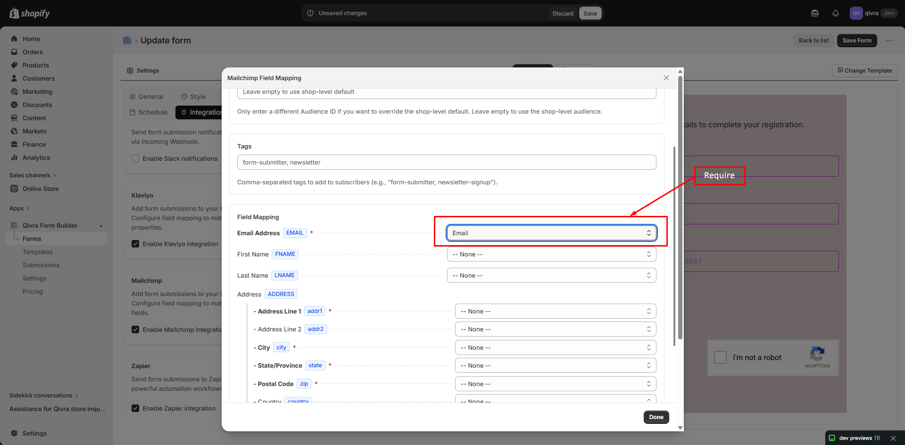Click the Markets globe icon
Screen dimensions: 905x445
14,131
